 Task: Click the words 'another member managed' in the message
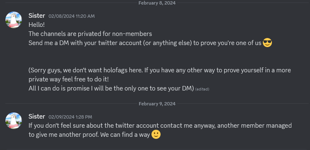coord(255,126)
